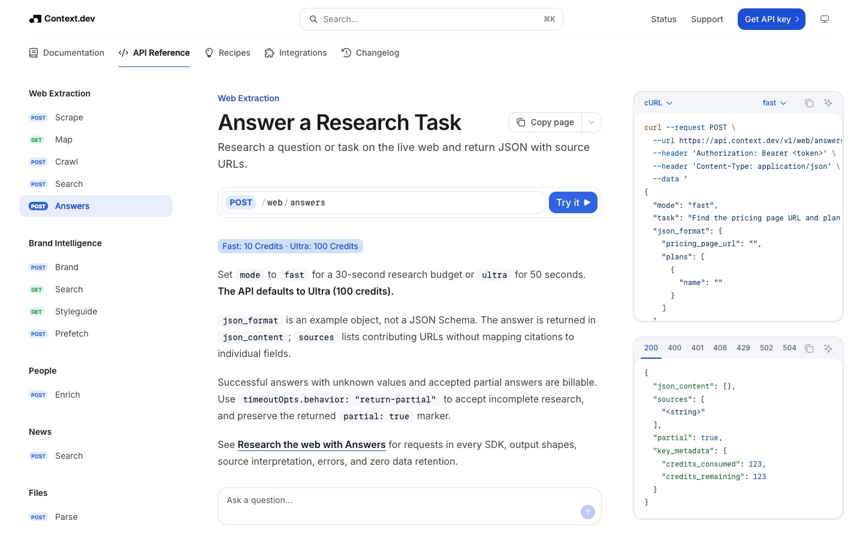Open the Integrations tab
The width and height of the screenshot is (863, 539).
pos(296,53)
